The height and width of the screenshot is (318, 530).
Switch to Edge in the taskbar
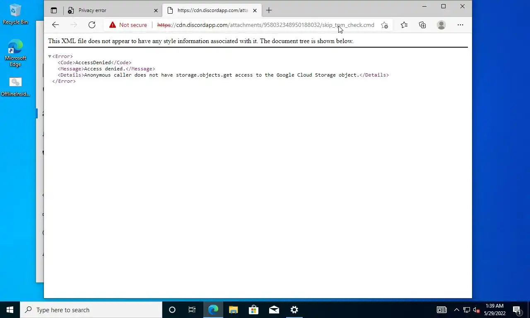(213, 310)
